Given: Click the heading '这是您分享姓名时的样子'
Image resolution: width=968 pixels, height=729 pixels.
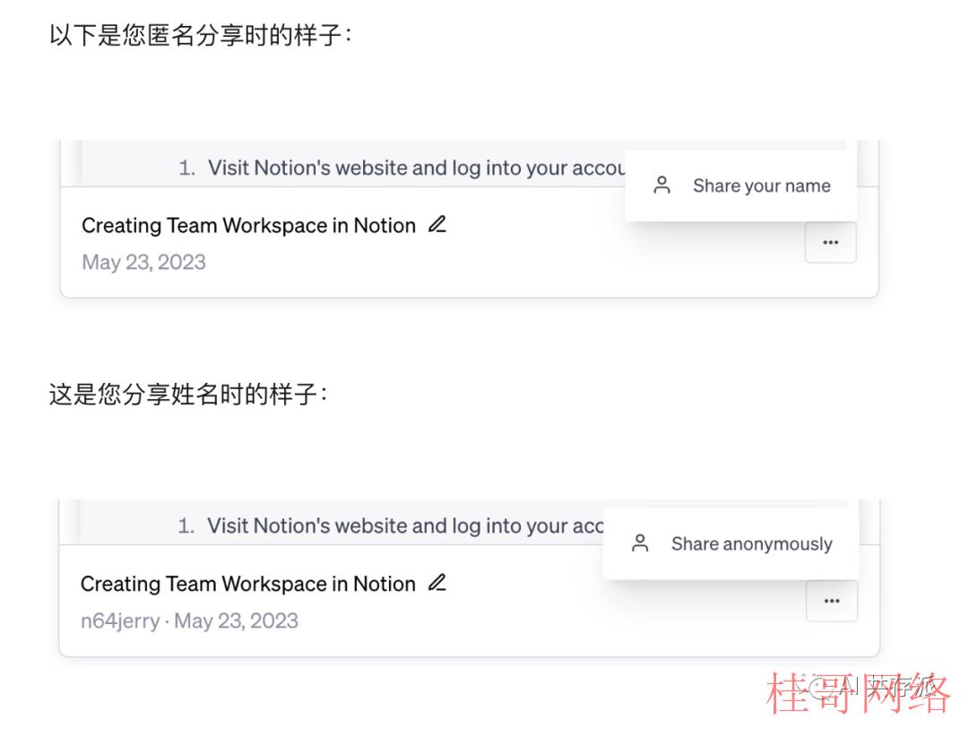Looking at the screenshot, I should coord(188,394).
